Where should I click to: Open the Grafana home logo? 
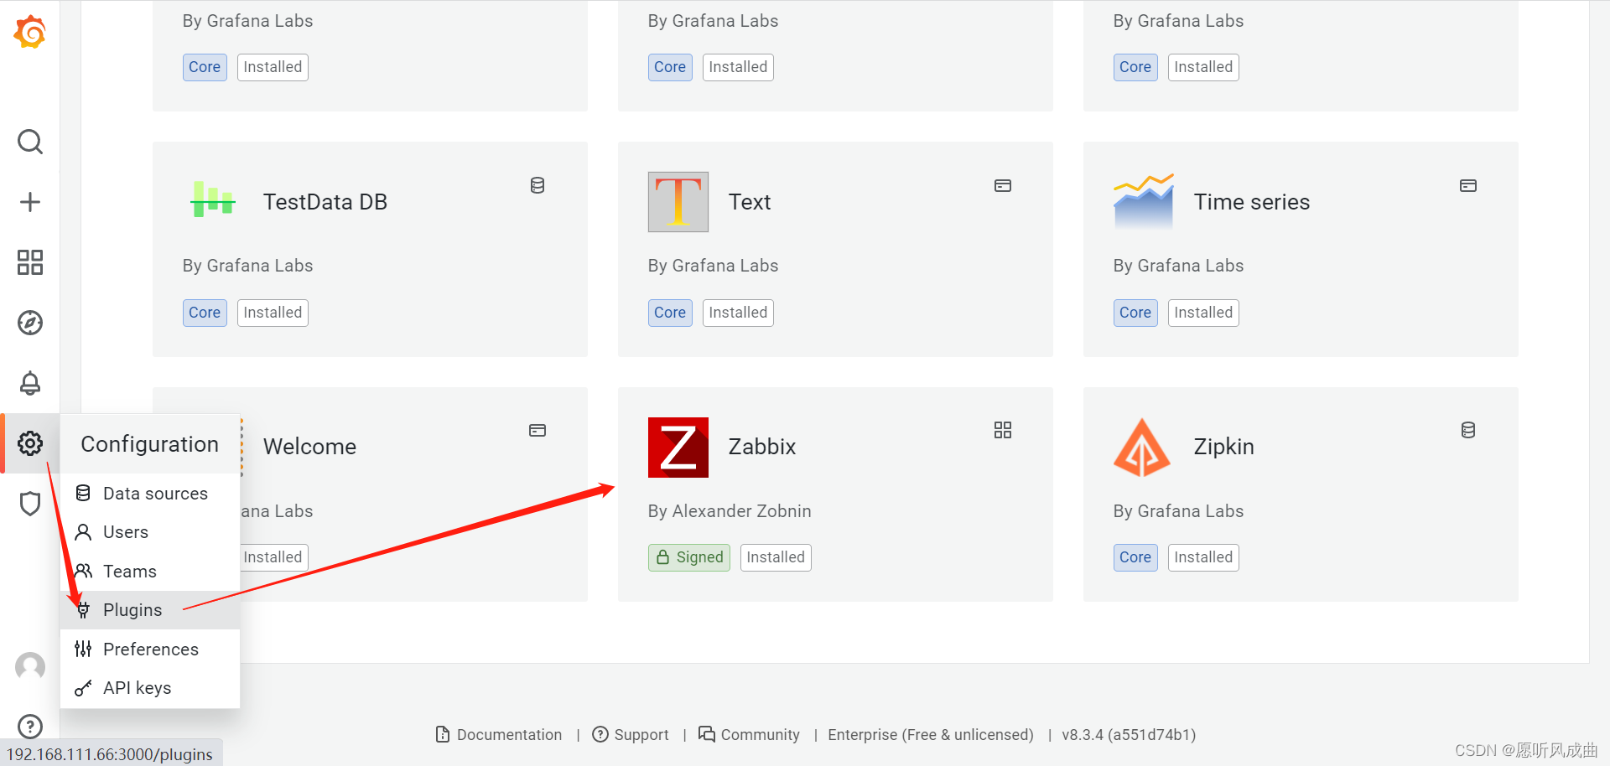pos(30,32)
